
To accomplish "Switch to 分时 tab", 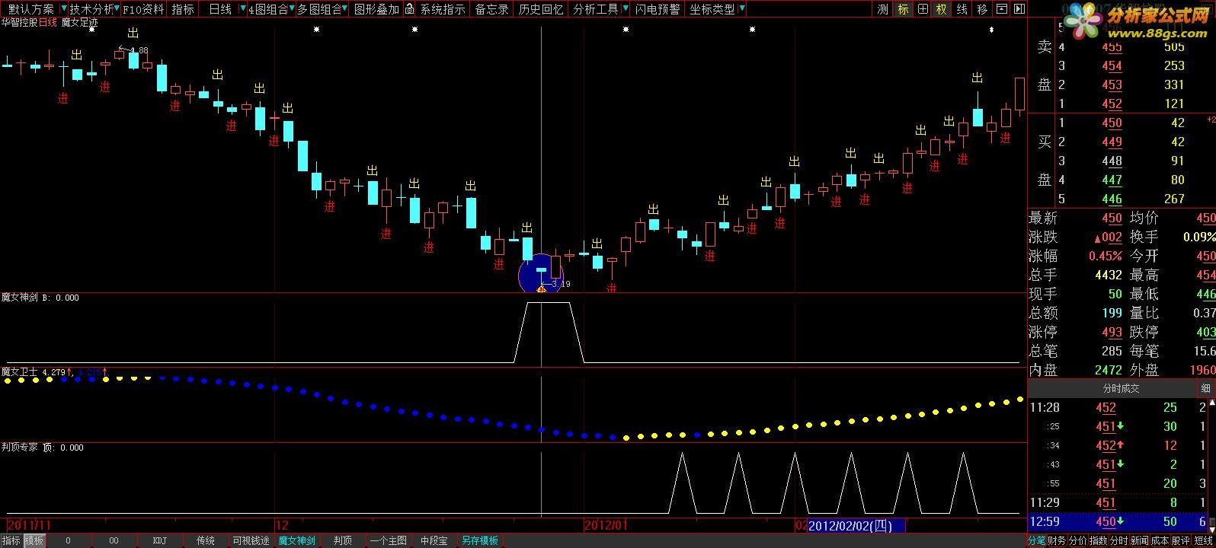I will coord(1119,540).
